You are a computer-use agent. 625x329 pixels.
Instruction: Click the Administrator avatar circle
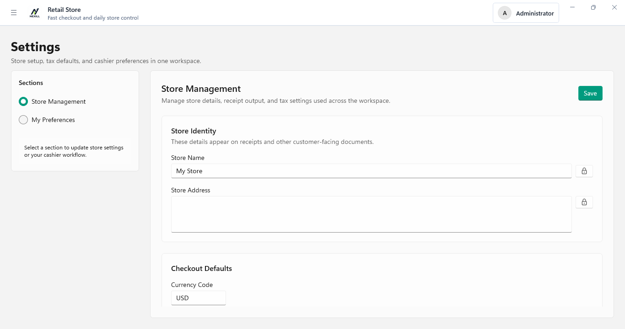[505, 13]
